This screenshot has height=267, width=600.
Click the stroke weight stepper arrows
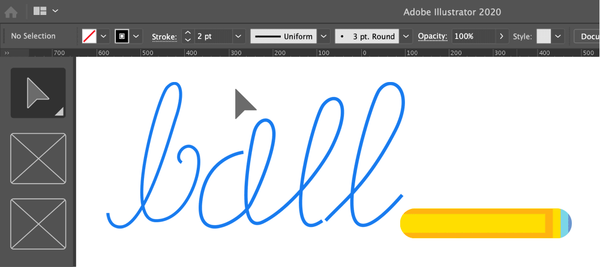188,36
